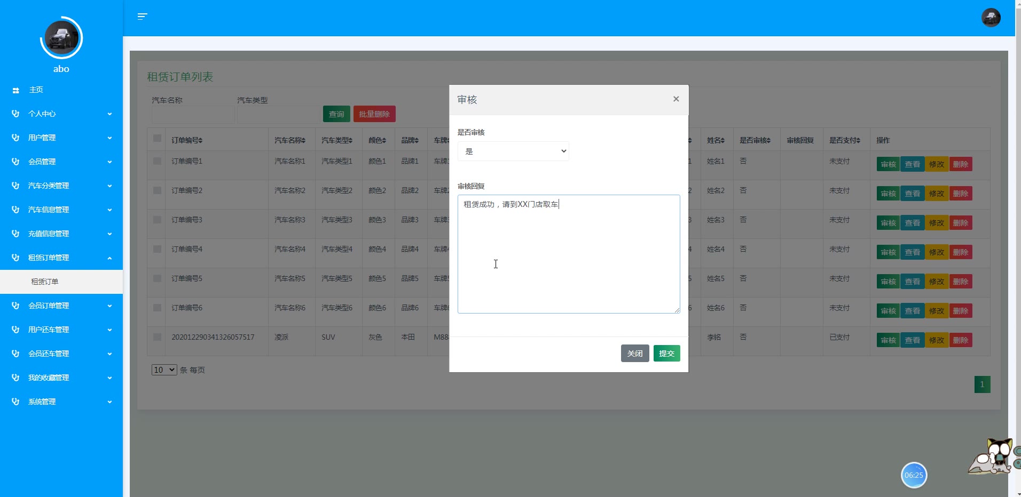Go to page 1 in pagination

click(x=982, y=384)
